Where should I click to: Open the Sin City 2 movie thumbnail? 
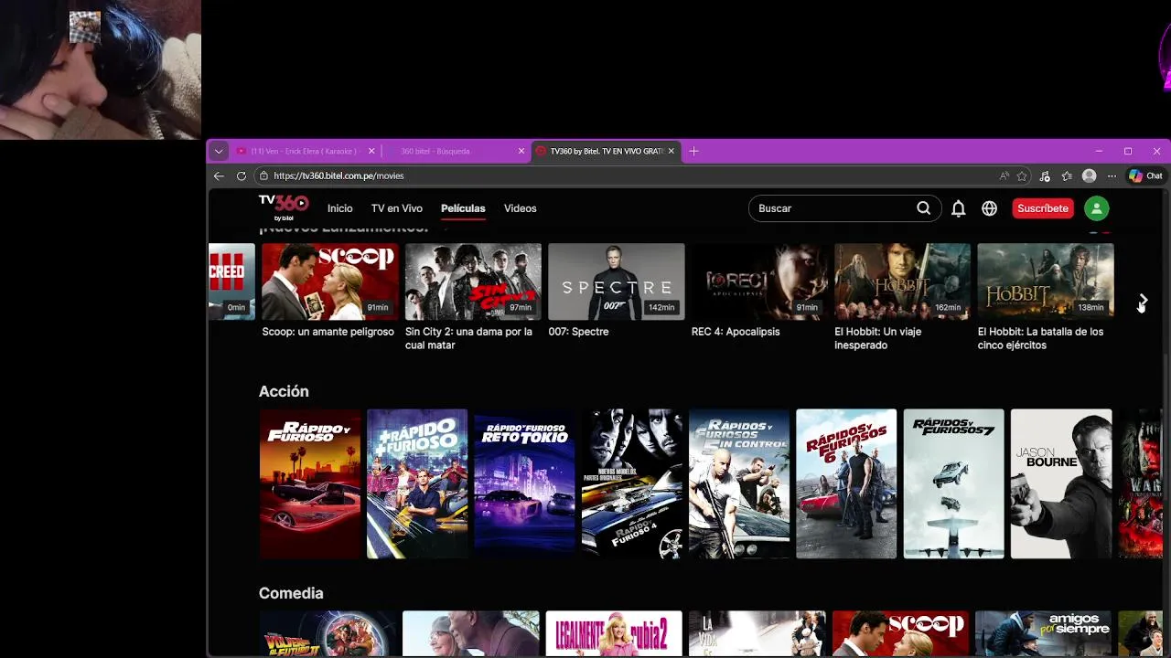pyautogui.click(x=473, y=281)
